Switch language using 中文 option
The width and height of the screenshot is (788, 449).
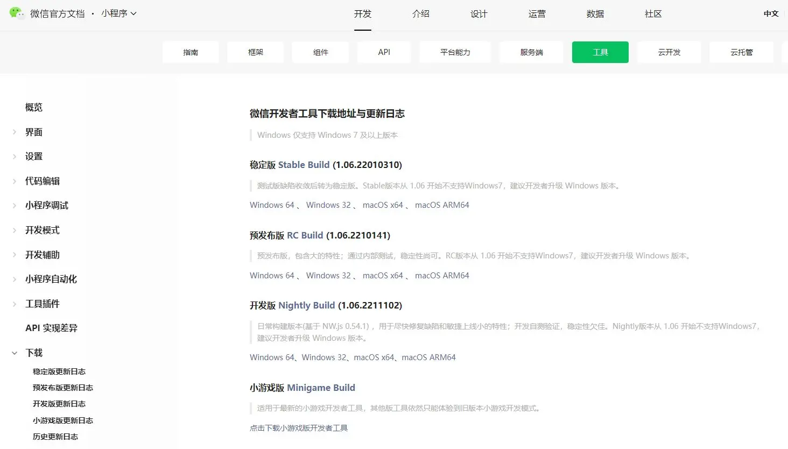771,14
